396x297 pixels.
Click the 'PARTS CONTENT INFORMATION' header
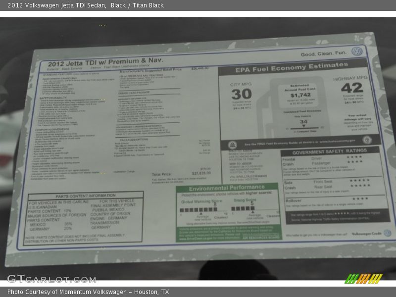click(x=86, y=196)
